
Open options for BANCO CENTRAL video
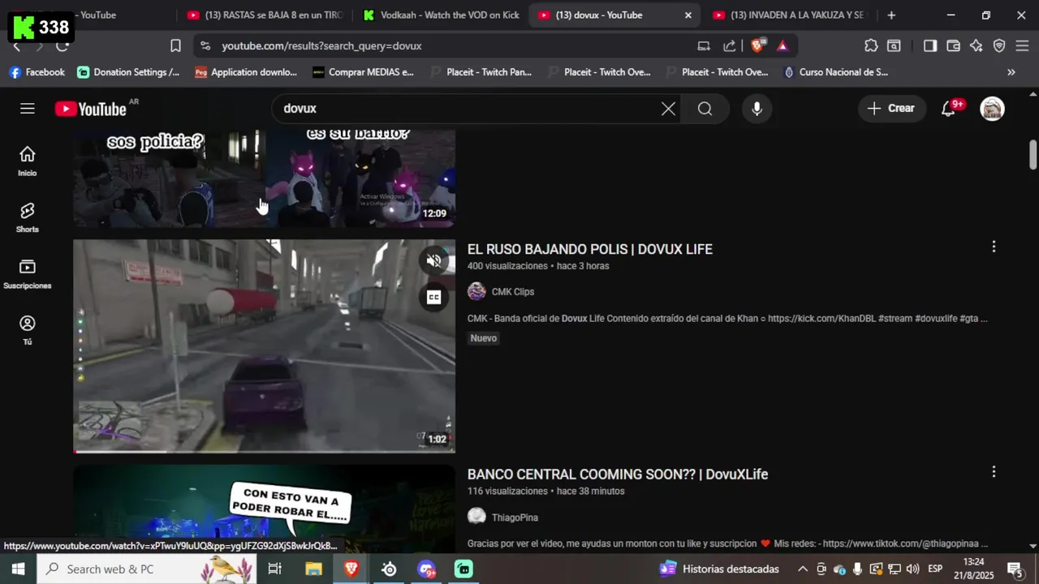point(994,471)
